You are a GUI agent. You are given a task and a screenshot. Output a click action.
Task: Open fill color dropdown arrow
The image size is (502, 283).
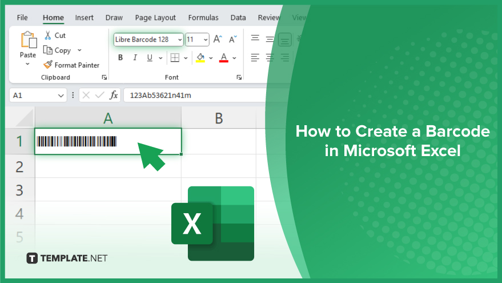(211, 58)
